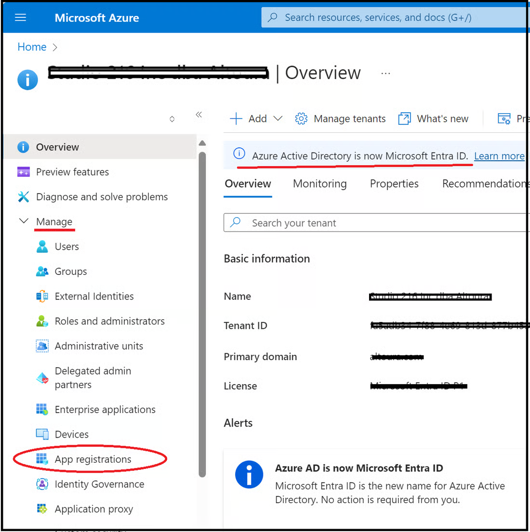This screenshot has height=532, width=530.
Task: Open the hamburger portal menu
Action: (20, 17)
